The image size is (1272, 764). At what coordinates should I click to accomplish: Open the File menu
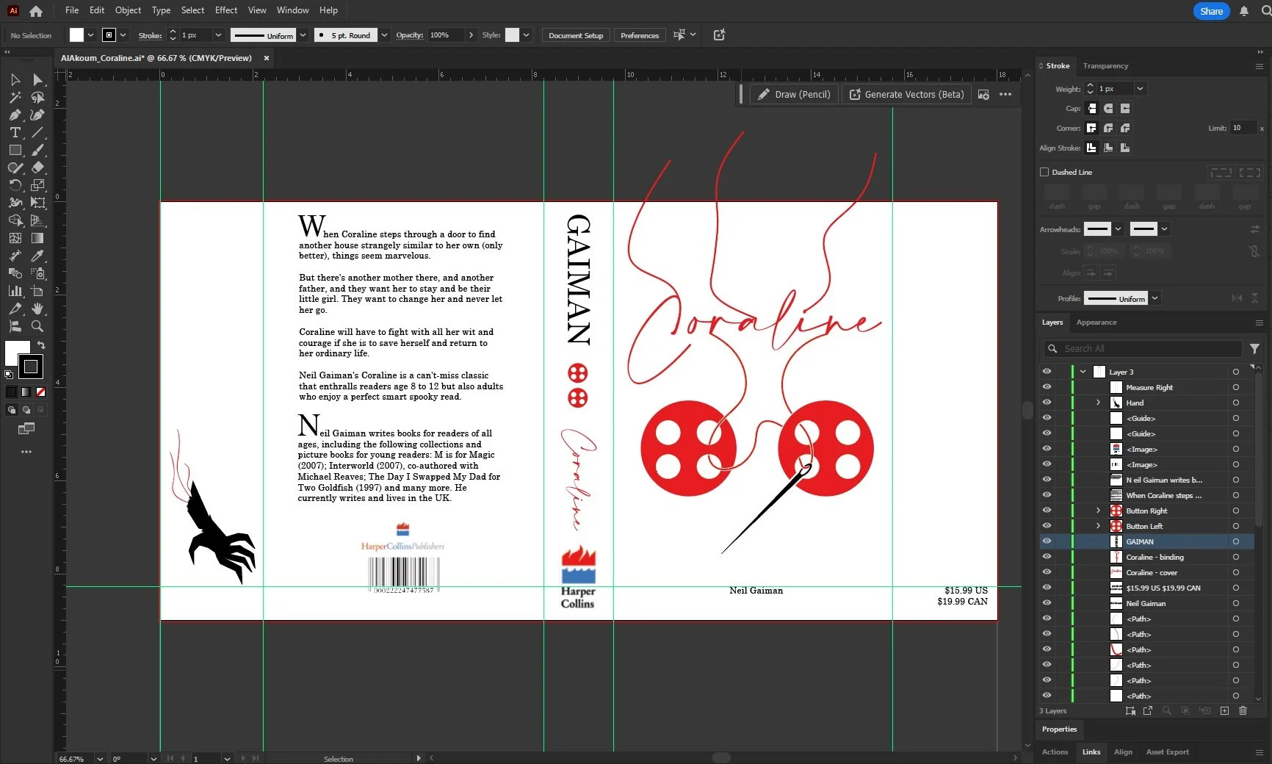[x=72, y=10]
